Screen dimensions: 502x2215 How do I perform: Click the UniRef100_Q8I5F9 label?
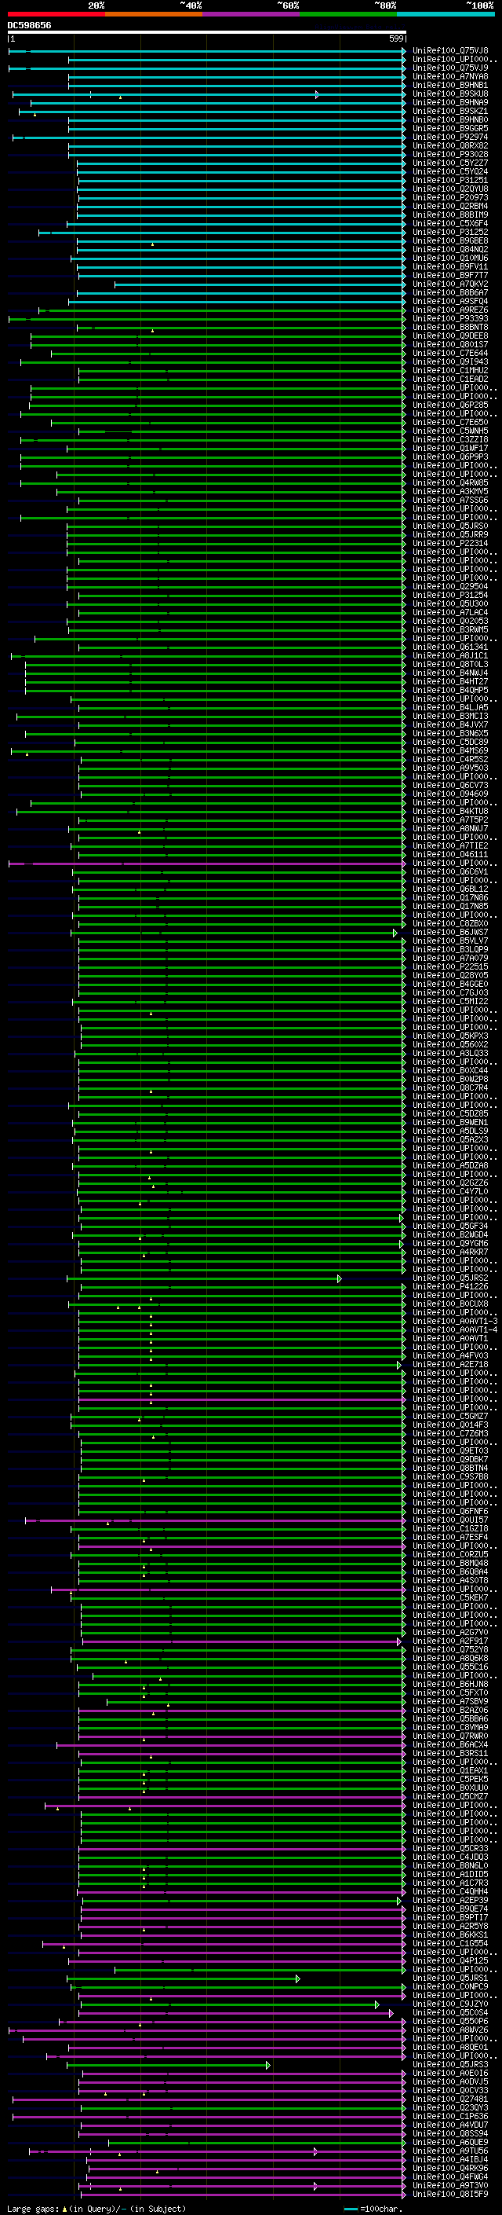pos(450,2195)
